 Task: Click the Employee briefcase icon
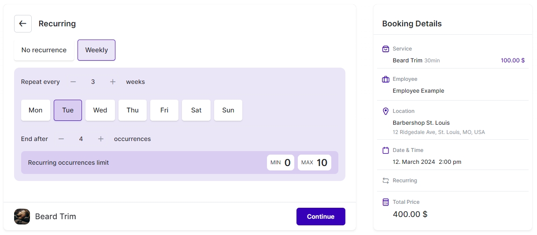(386, 79)
